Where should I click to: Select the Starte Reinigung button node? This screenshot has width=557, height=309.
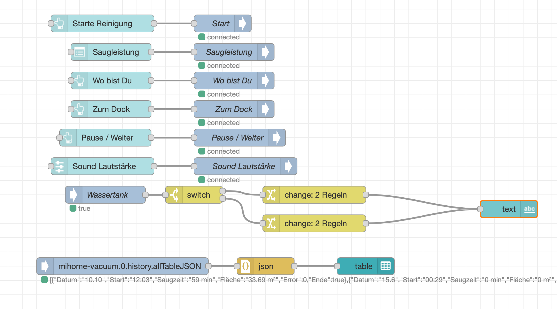coord(102,23)
